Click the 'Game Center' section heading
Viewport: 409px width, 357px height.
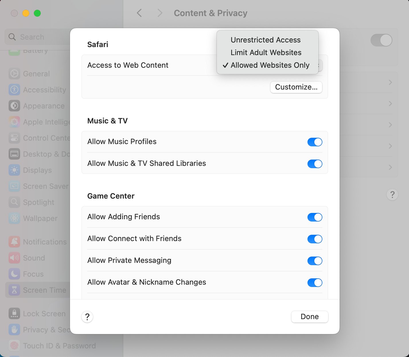tap(111, 196)
